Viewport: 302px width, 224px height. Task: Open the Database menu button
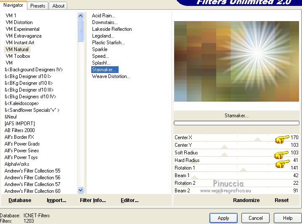(20, 200)
